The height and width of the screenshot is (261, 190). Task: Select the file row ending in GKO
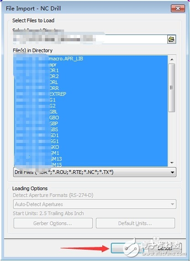[x=91, y=147]
